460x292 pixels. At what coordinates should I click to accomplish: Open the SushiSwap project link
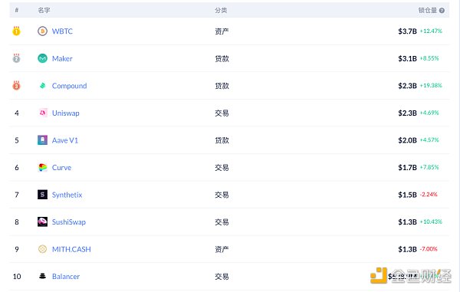point(69,222)
